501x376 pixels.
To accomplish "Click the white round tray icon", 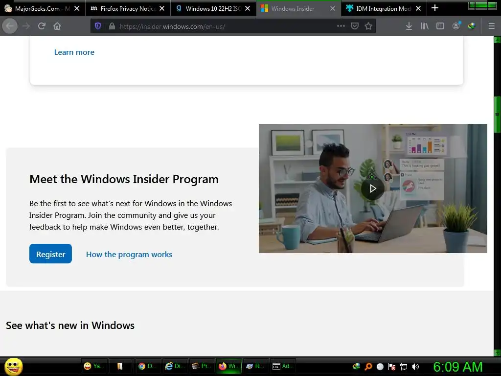I will 380,367.
